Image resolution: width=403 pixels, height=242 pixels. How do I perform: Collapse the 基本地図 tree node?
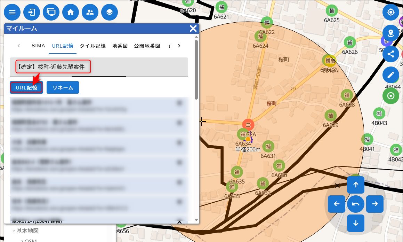click(x=14, y=231)
